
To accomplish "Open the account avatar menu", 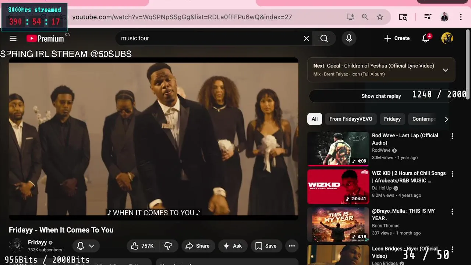I will pyautogui.click(x=447, y=38).
